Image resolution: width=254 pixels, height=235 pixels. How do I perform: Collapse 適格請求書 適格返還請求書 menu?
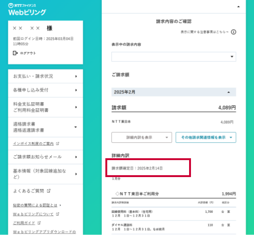click(45, 127)
